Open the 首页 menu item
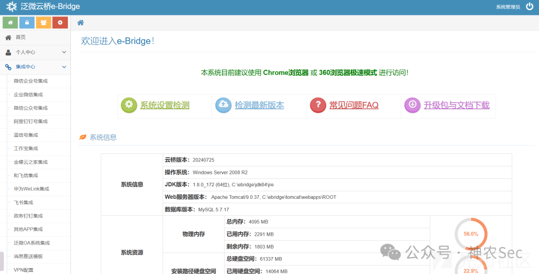 coord(35,37)
